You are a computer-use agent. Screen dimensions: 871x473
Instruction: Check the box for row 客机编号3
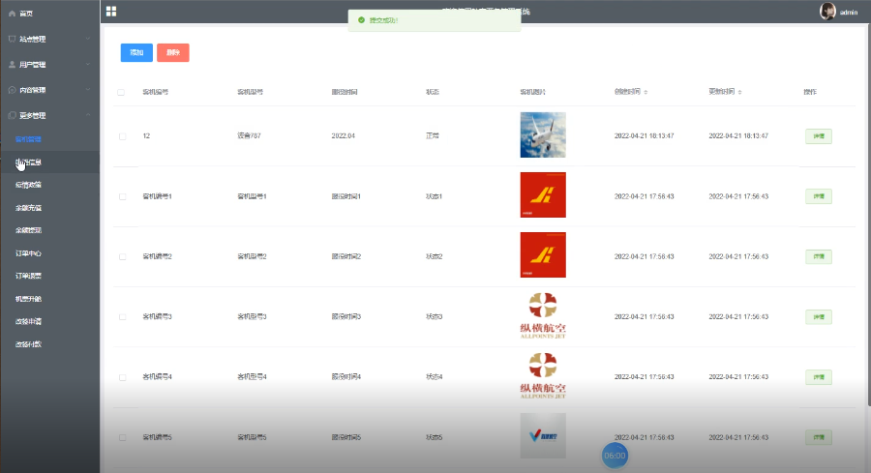122,317
